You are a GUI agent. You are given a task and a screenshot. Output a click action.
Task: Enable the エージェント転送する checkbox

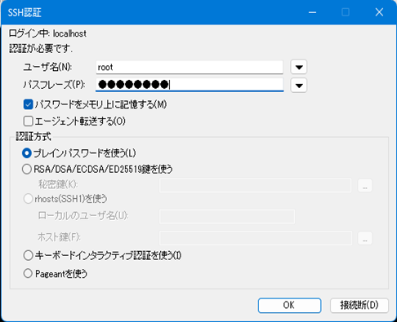pyautogui.click(x=29, y=121)
